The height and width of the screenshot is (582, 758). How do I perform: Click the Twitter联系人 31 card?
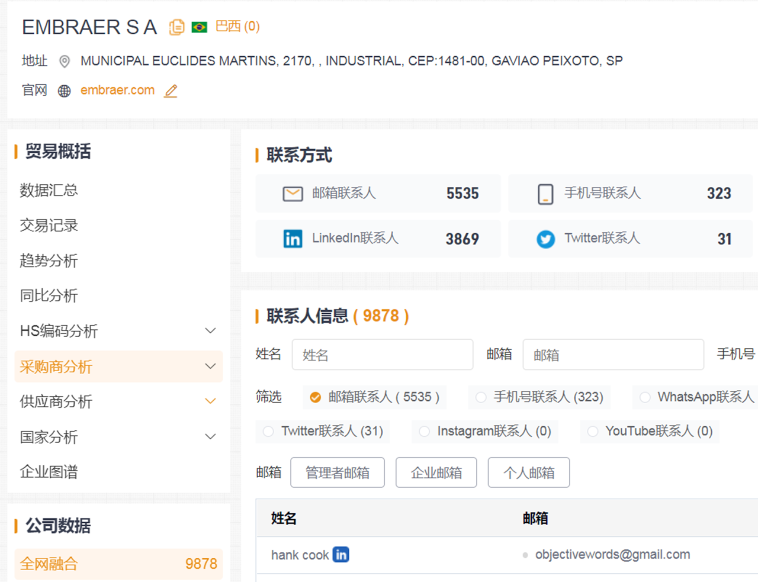coord(631,239)
